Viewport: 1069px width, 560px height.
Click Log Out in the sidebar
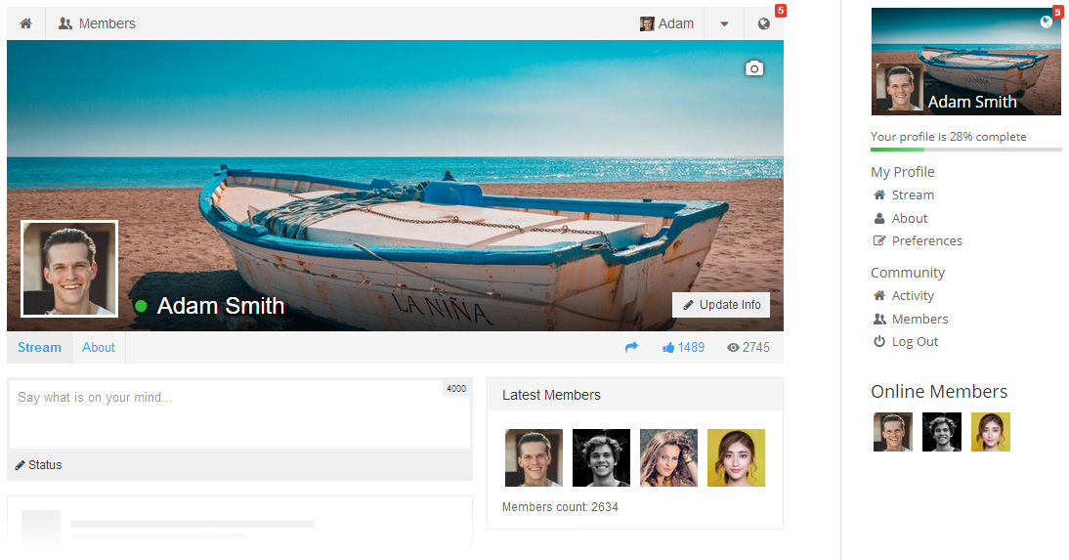pyautogui.click(x=915, y=342)
